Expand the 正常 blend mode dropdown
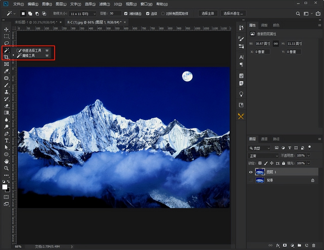The image size is (324, 250). (x=263, y=156)
